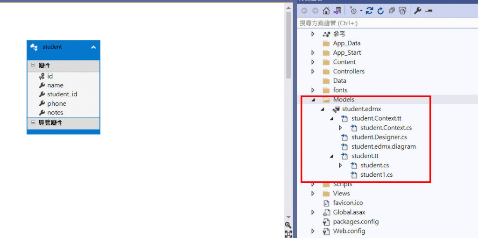Expand the Global.asax node
The width and height of the screenshot is (478, 238).
coord(313,212)
